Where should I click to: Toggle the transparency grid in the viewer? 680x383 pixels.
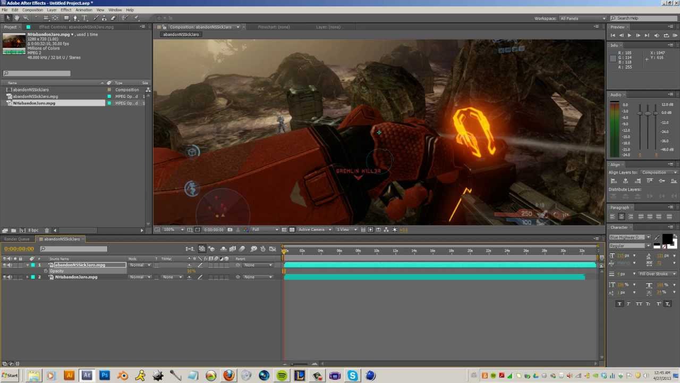point(292,230)
